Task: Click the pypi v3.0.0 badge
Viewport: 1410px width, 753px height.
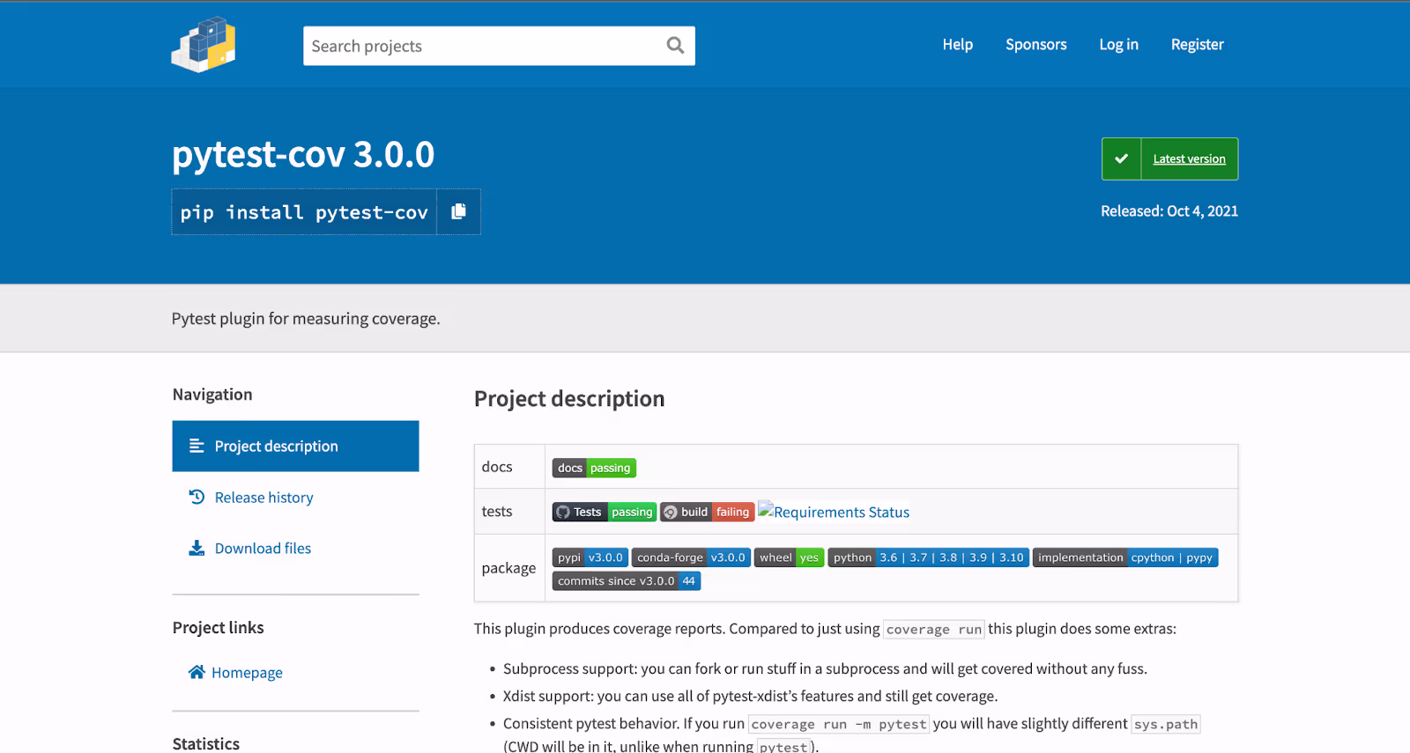Action: [590, 557]
